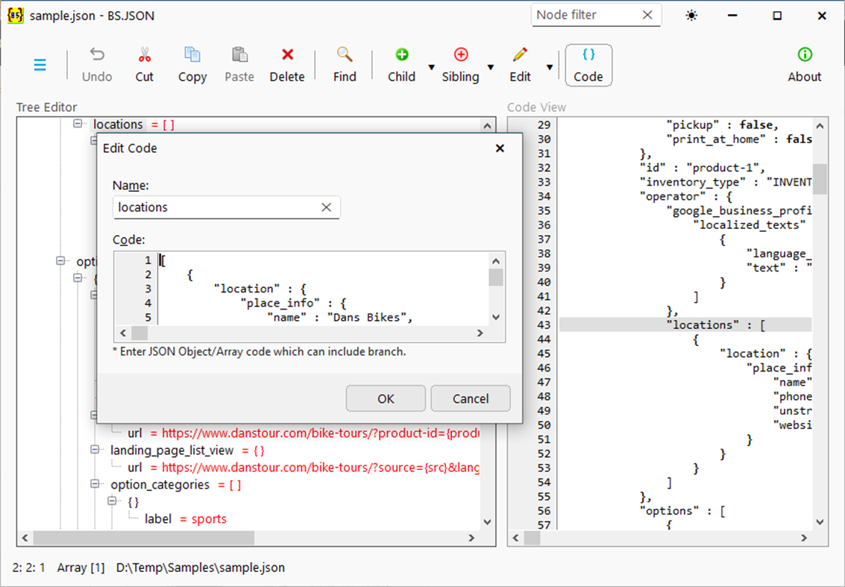This screenshot has height=587, width=845.
Task: Click the Code editor scroll up arrow
Action: (x=496, y=262)
